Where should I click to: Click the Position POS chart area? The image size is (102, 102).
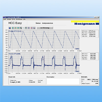tap(44, 40)
